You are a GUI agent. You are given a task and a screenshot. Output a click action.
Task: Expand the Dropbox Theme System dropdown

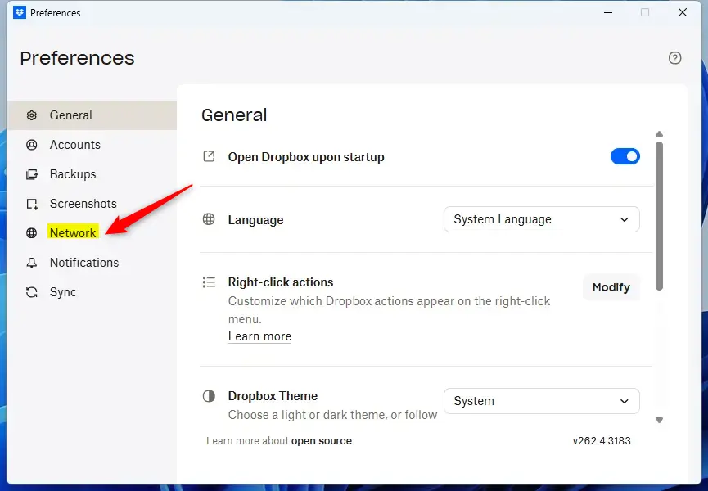point(541,401)
